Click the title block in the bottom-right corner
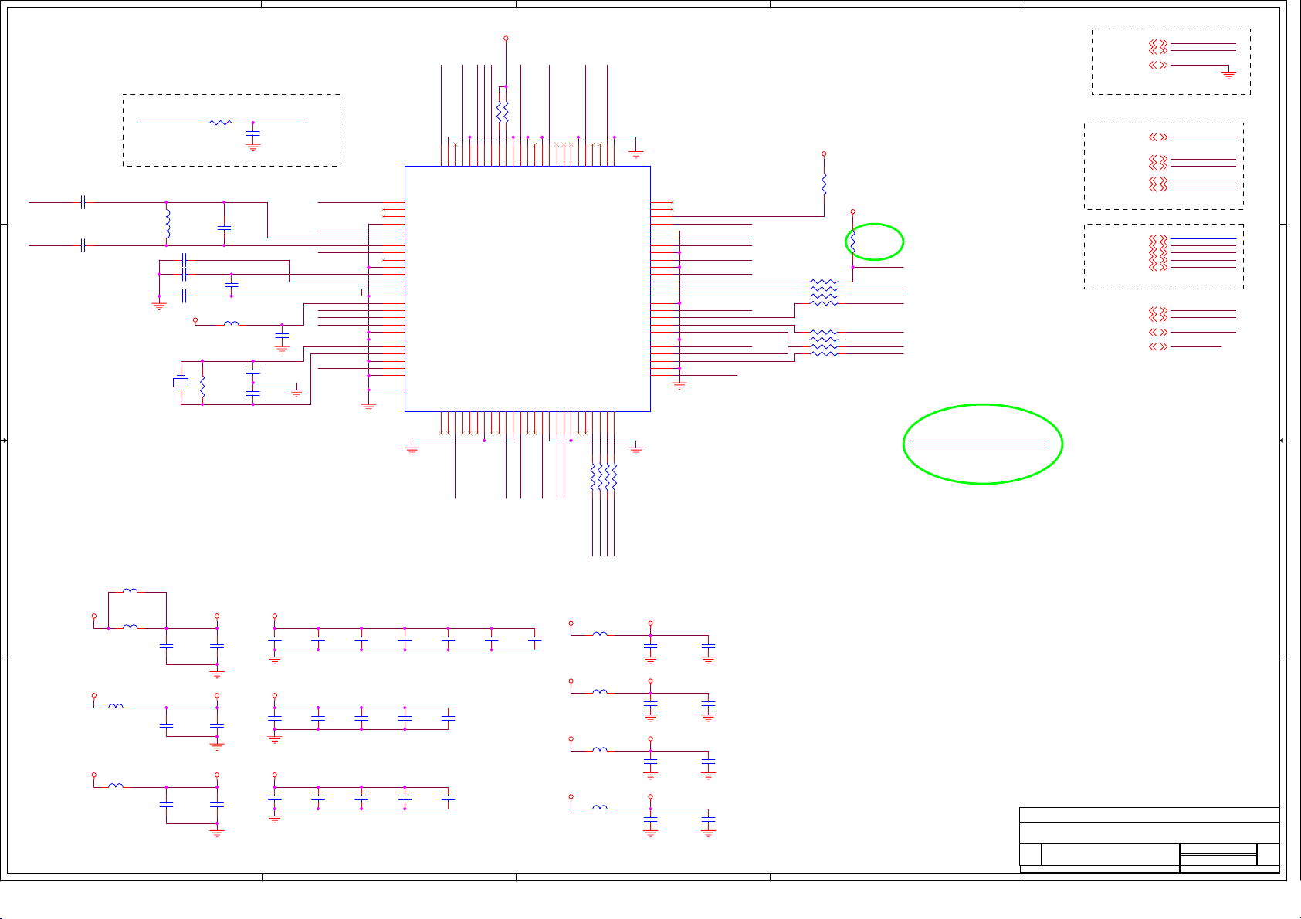Image resolution: width=1301 pixels, height=919 pixels. click(x=1149, y=840)
